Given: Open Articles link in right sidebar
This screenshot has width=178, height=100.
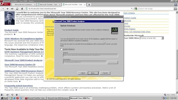Looking at the screenshot, I should tap(127, 26).
